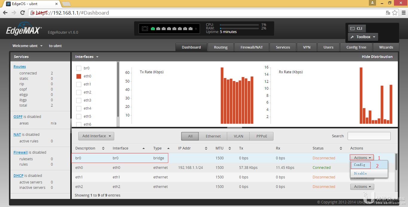Filter interfaces by Ethernet
Viewport: 408px width, 207px height.
click(213, 136)
